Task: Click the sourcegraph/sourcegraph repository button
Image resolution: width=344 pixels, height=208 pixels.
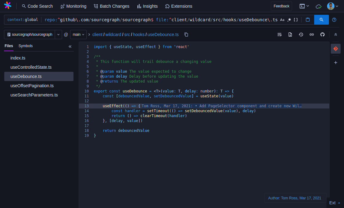Action: click(30, 35)
